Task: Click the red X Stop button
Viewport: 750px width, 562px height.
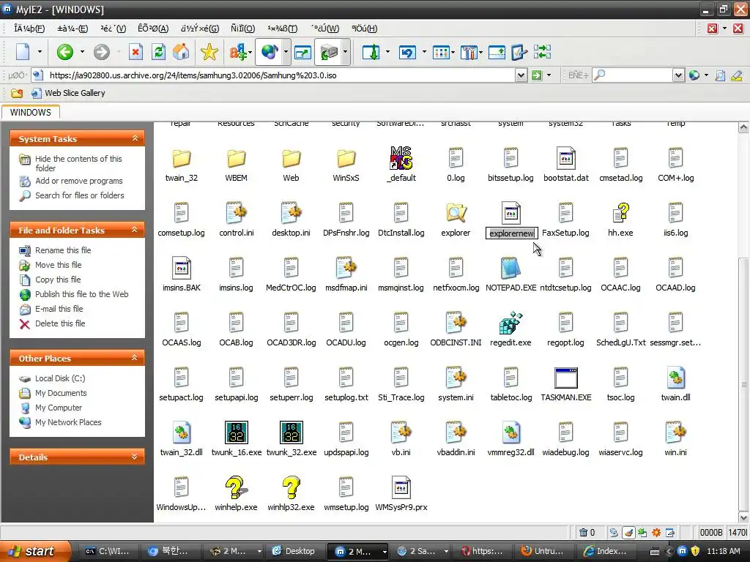Action: [x=135, y=52]
